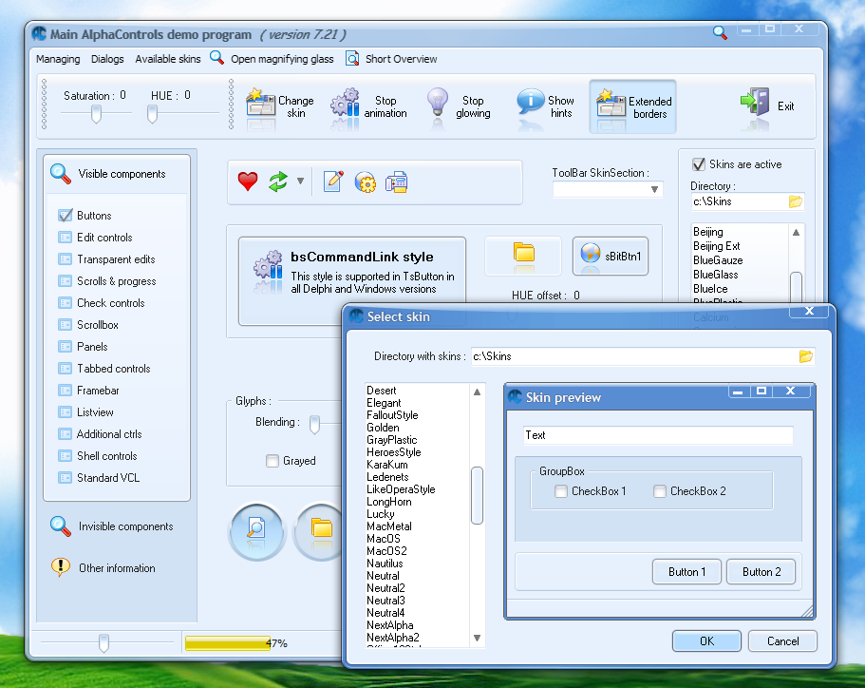Select Neutral3 in skin list

(x=385, y=601)
